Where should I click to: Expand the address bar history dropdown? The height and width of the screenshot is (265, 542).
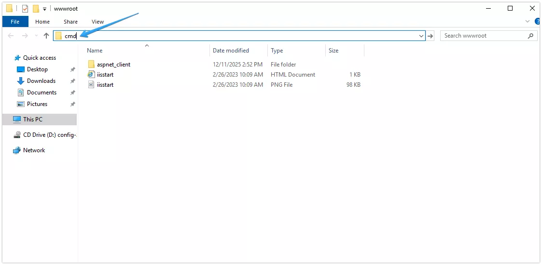point(421,36)
